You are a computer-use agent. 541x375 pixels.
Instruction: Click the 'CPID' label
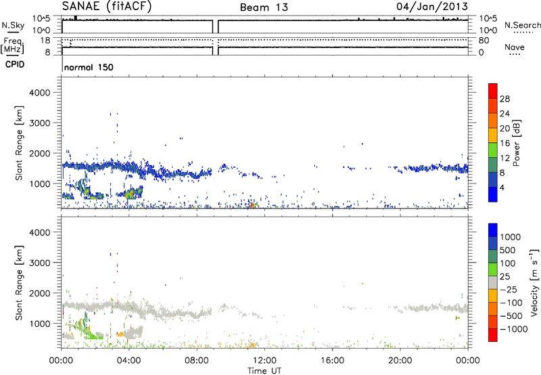pos(15,64)
